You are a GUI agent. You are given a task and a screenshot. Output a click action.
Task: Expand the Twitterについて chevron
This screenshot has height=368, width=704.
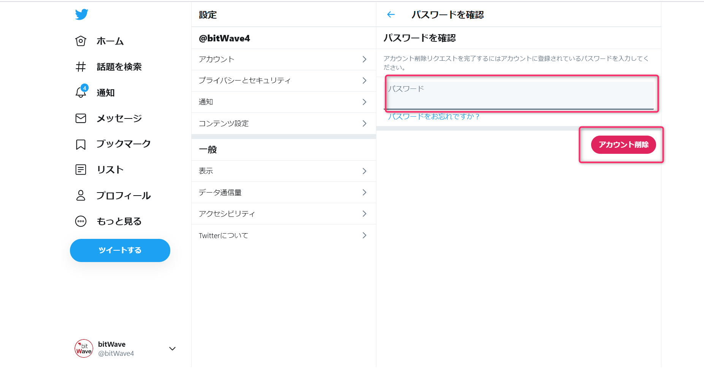click(364, 235)
